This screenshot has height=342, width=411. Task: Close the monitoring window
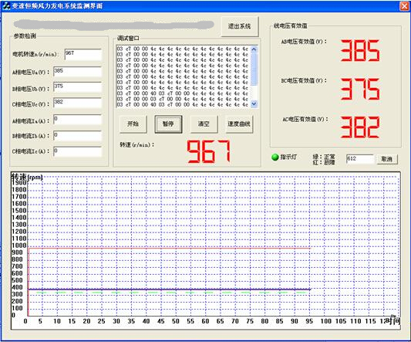click(405, 6)
